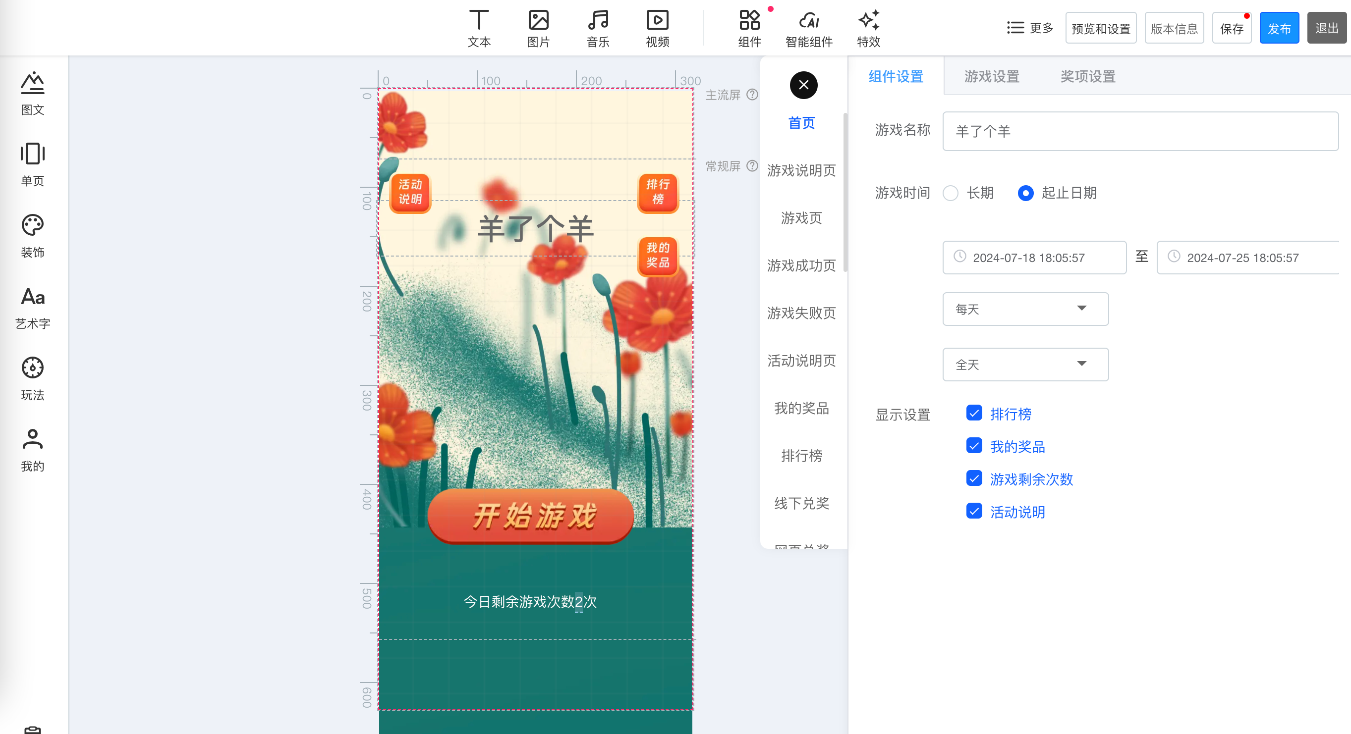Image resolution: width=1351 pixels, height=734 pixels.
Task: Click the page list vertical scrollbar
Action: [x=845, y=193]
